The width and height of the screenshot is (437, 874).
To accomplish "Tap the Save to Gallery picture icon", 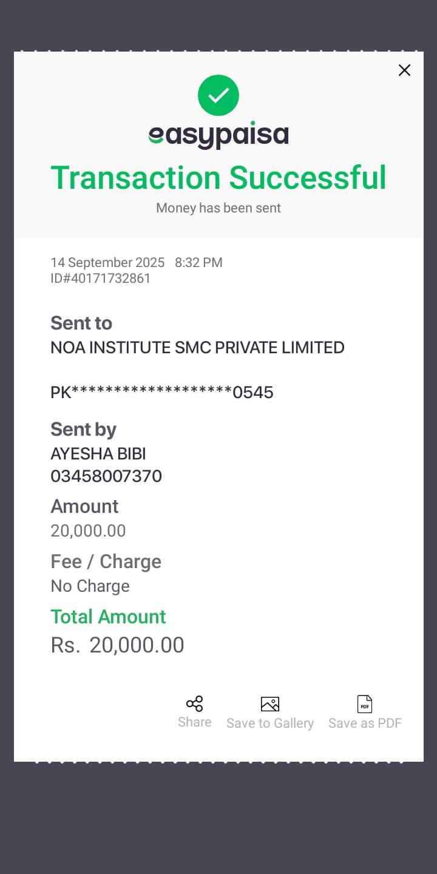I will tap(269, 704).
